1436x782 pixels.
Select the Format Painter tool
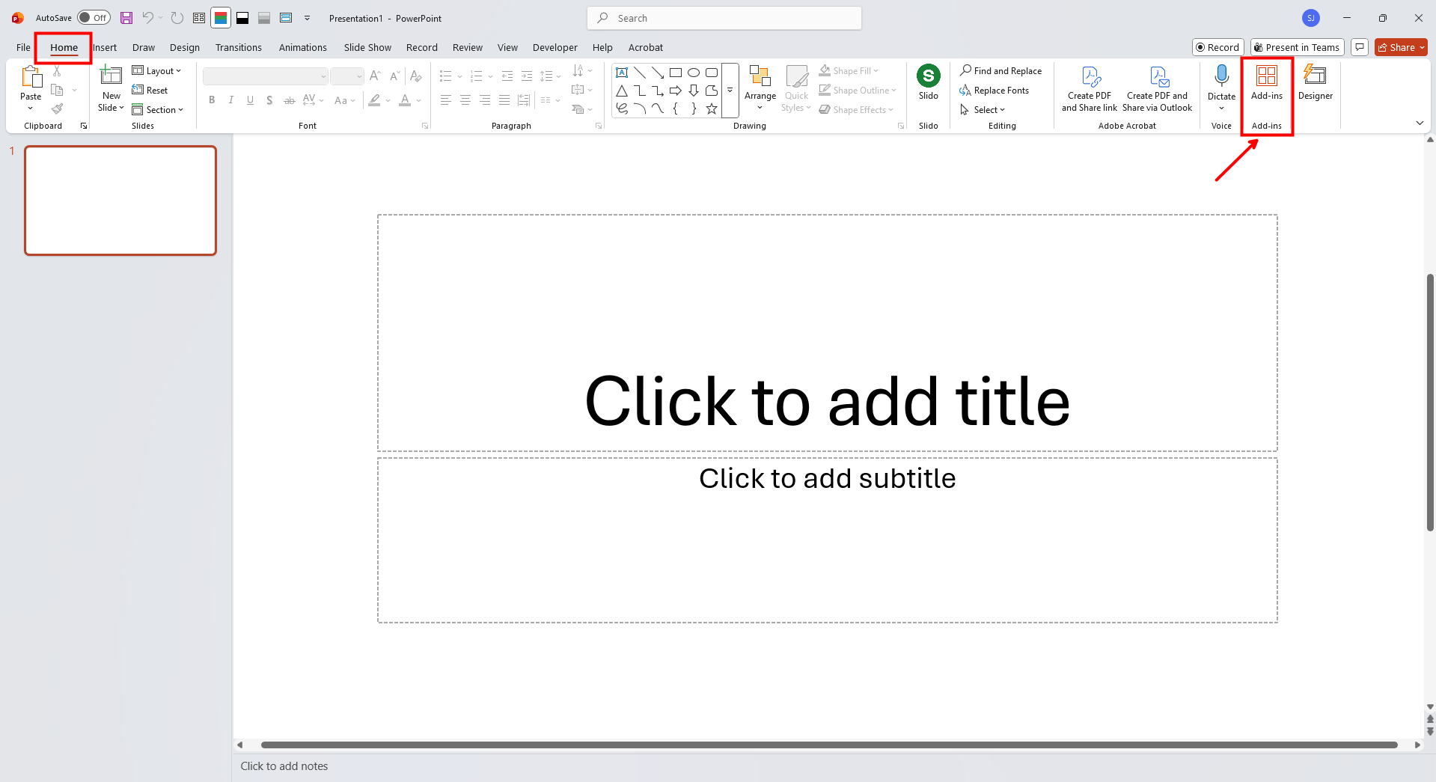tap(57, 108)
